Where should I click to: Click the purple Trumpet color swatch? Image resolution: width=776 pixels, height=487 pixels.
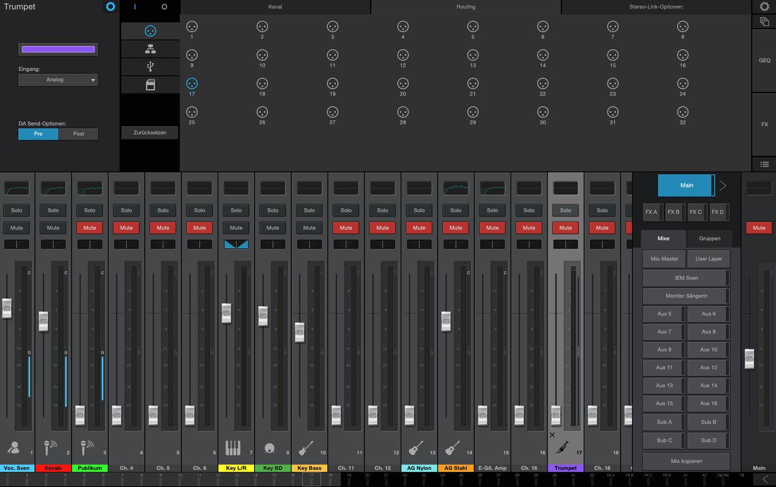pos(58,50)
